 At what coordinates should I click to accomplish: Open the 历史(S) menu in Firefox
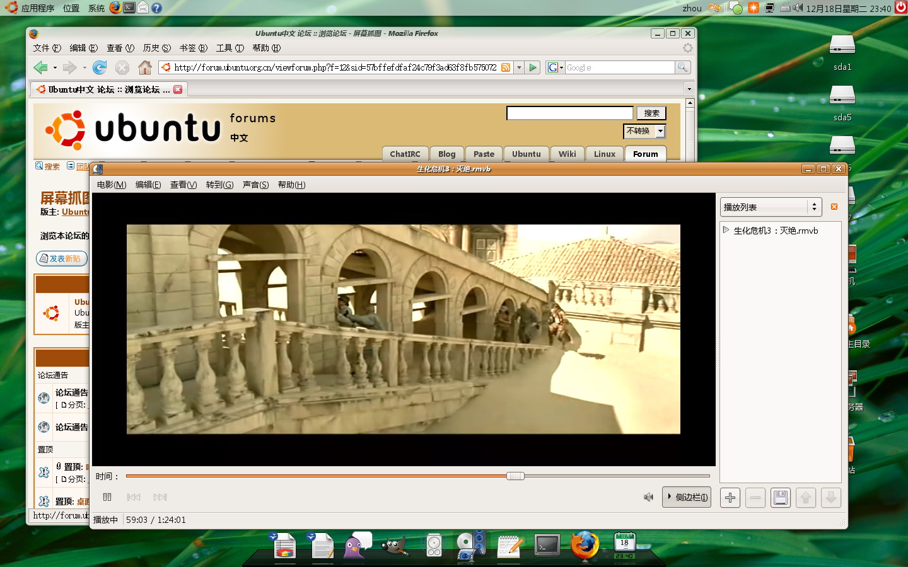point(157,48)
